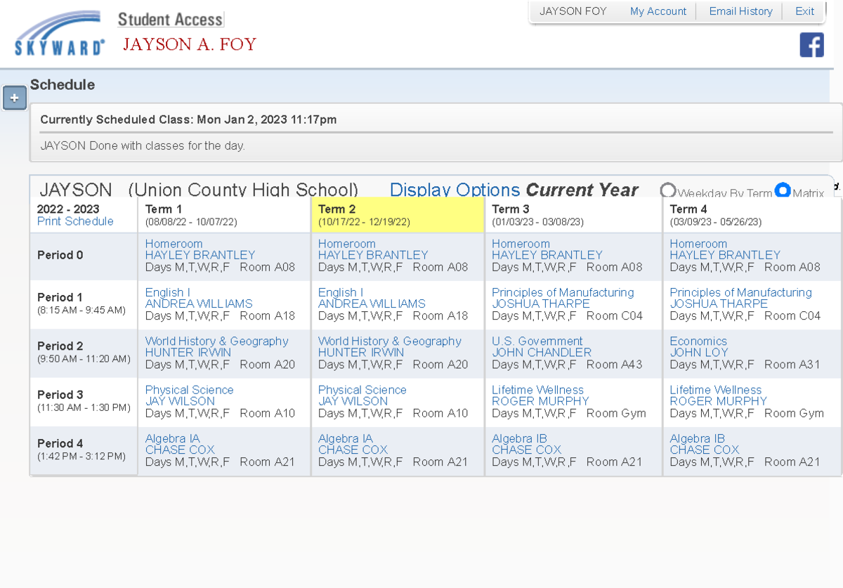Open Algebra IA in Term 2
Screen dimensions: 843x588
344,438
